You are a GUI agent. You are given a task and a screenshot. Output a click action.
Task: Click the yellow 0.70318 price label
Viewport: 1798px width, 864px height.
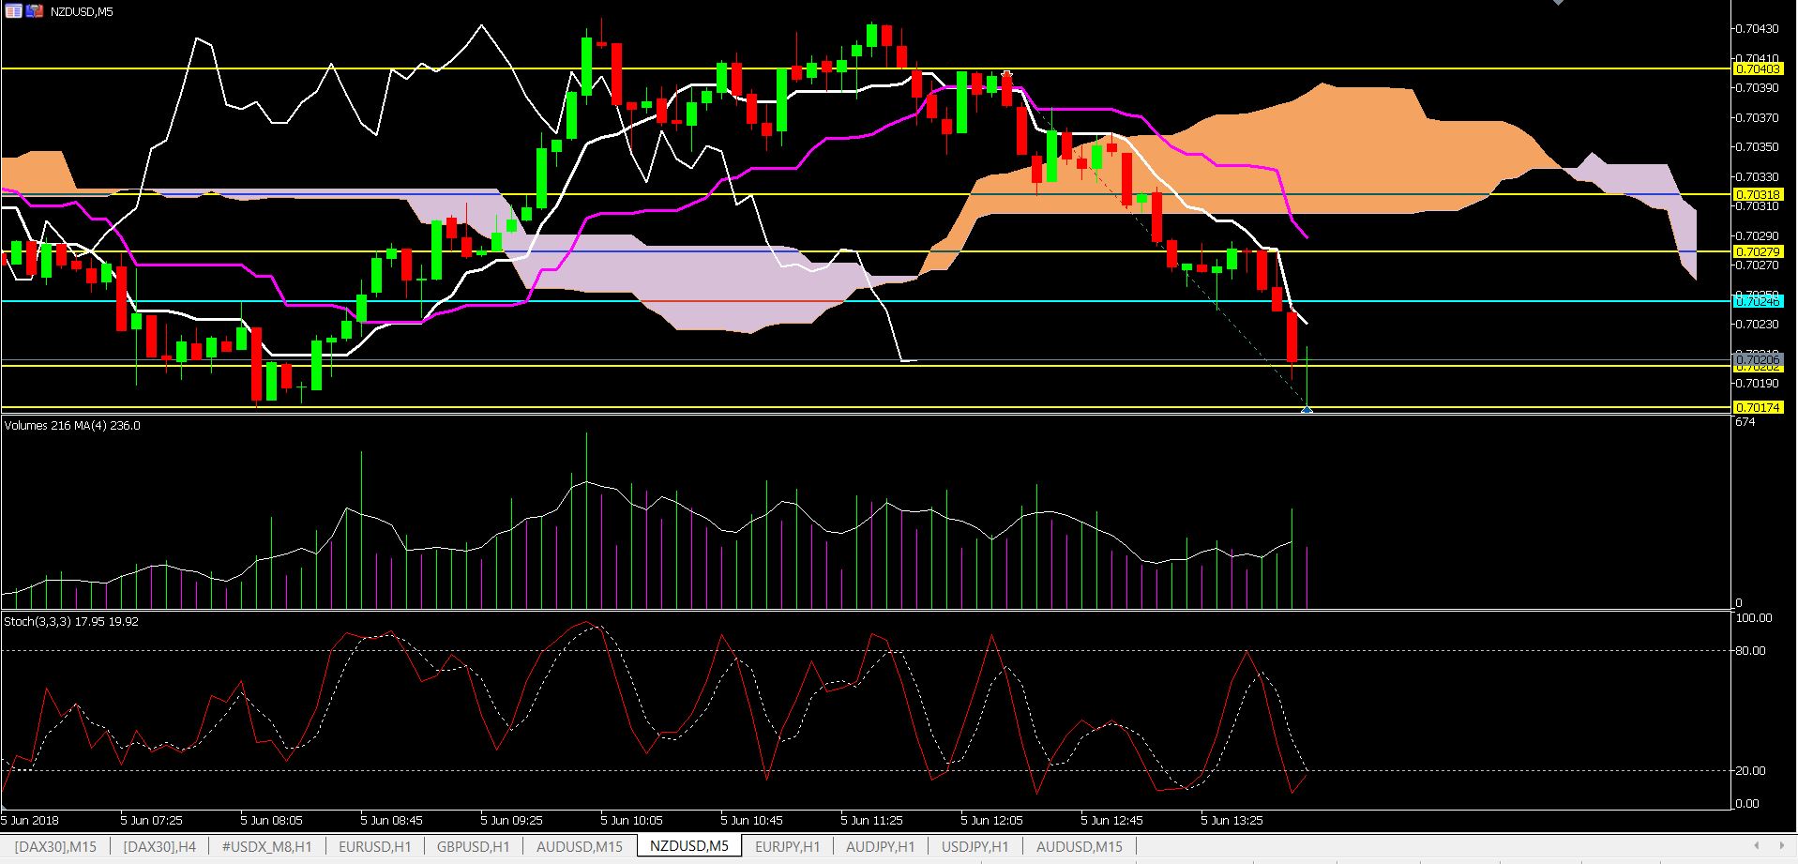pos(1758,194)
